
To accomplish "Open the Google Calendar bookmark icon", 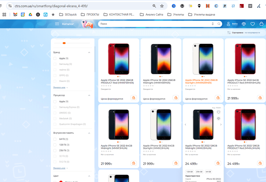I will pyautogui.click(x=23, y=15).
